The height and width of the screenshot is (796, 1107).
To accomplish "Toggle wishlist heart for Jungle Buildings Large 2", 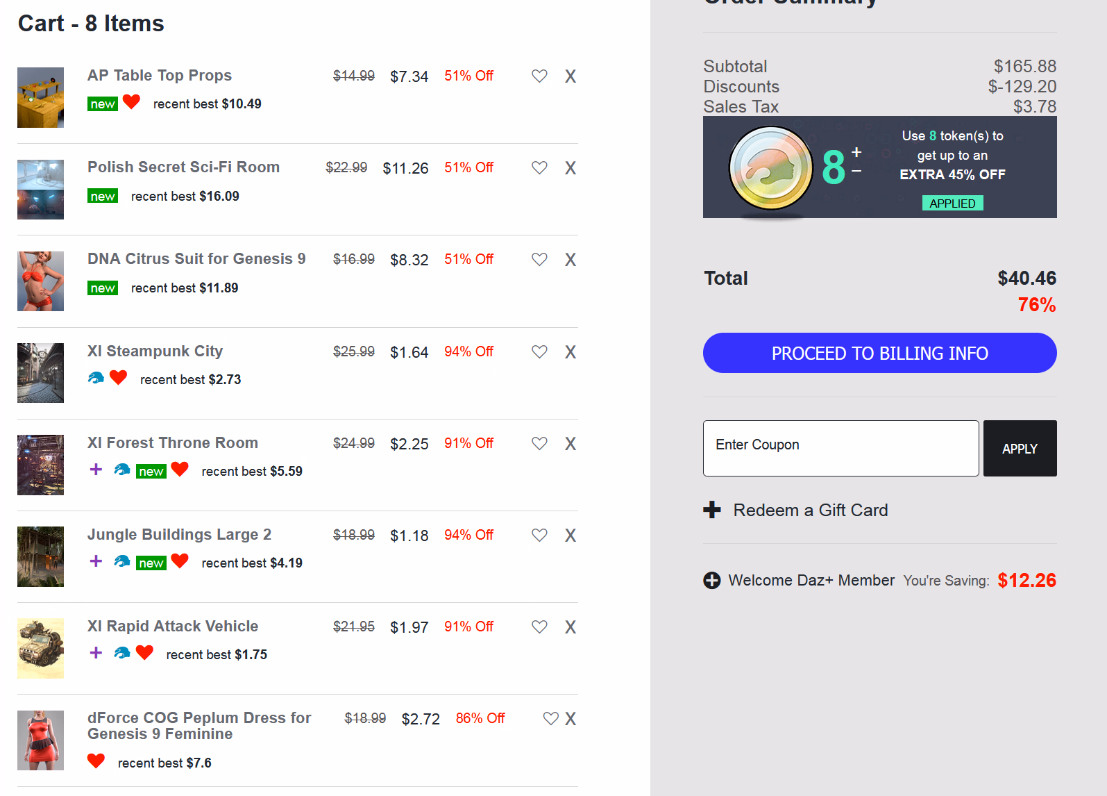I will (539, 536).
